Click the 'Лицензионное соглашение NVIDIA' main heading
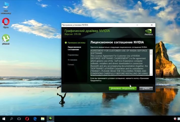Image resolution: width=180 pixels, height=122 pixels. click(117, 42)
